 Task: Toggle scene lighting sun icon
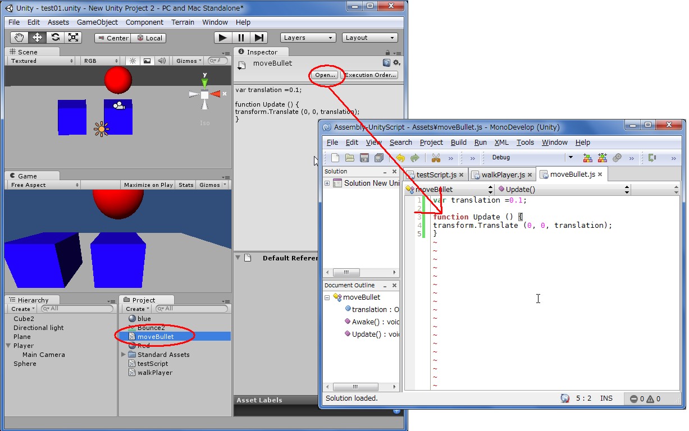coord(133,61)
